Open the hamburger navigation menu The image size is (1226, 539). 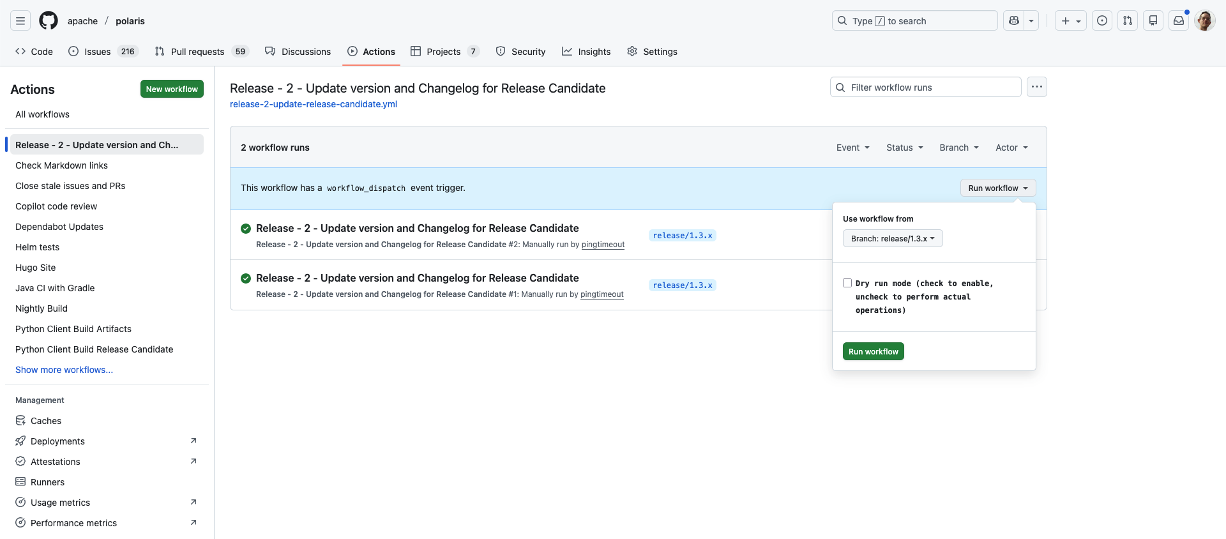click(20, 20)
